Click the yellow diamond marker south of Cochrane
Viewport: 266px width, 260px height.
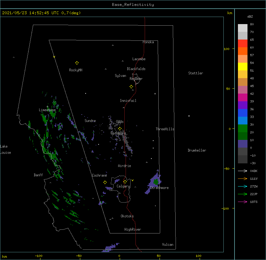(x=105, y=182)
